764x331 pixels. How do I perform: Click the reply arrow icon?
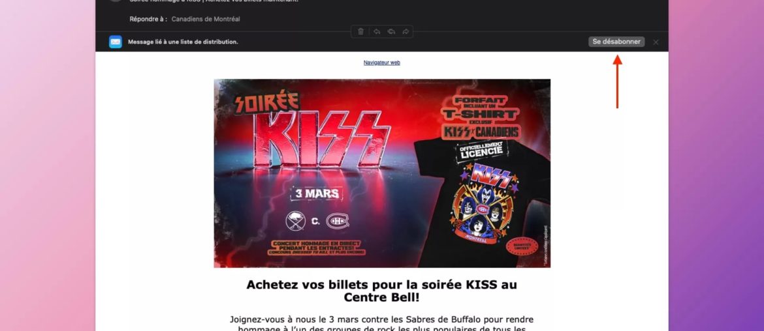[377, 31]
